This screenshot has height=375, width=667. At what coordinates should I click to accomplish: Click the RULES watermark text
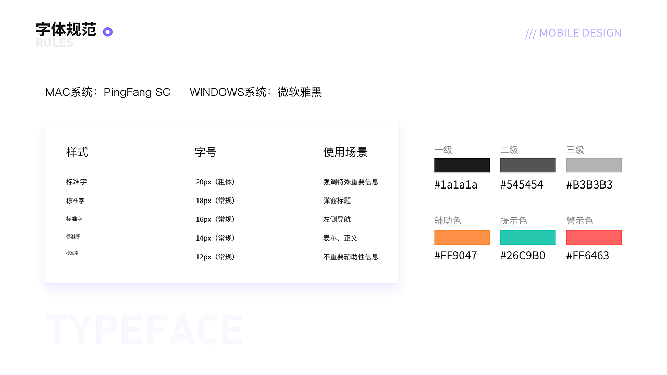[54, 43]
